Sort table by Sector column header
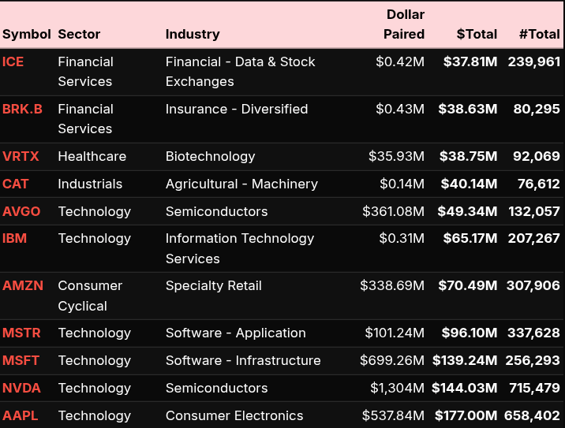This screenshot has height=428, width=565. 79,34
